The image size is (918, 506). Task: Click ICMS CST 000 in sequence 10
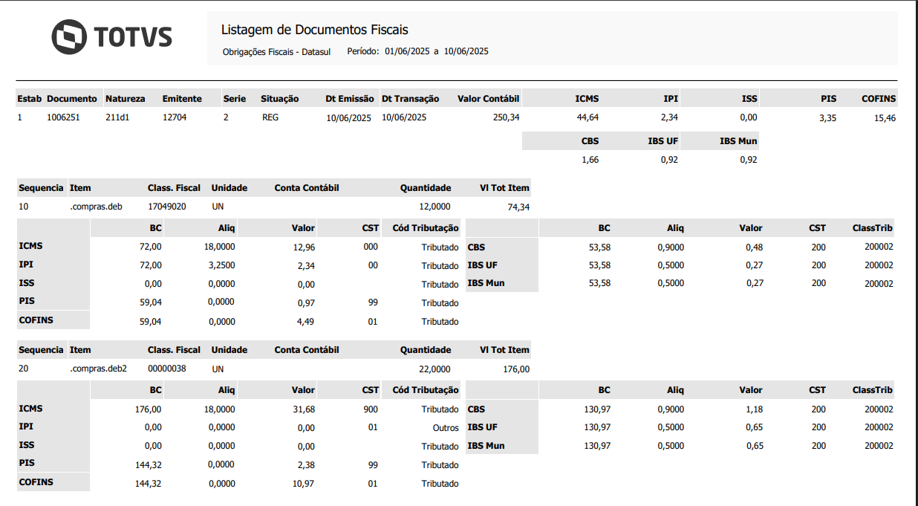[371, 247]
